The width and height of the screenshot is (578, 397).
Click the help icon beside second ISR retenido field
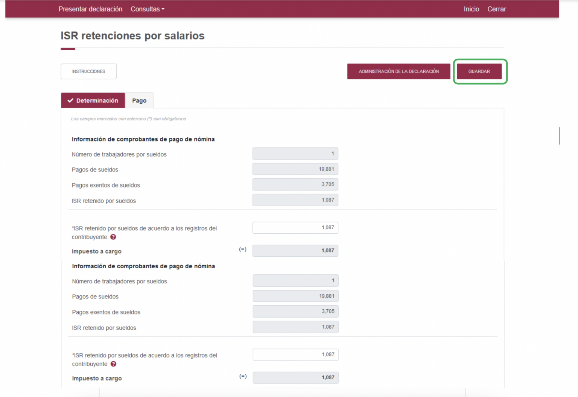[x=114, y=364]
